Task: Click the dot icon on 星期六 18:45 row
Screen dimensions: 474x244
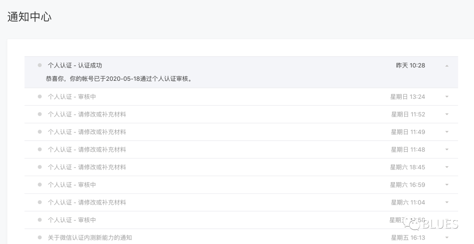Action: [x=39, y=167]
